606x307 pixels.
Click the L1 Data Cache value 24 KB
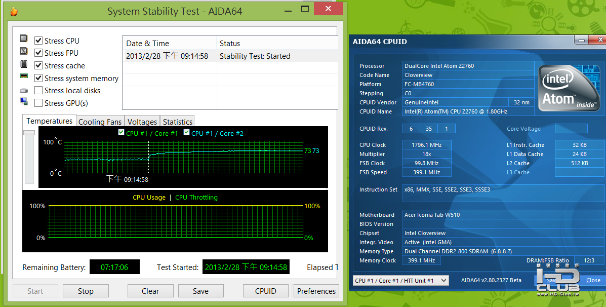(x=579, y=154)
